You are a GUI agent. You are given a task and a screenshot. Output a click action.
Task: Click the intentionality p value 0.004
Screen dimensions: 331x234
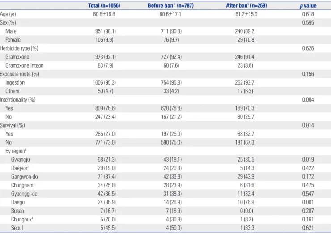[x=308, y=100]
